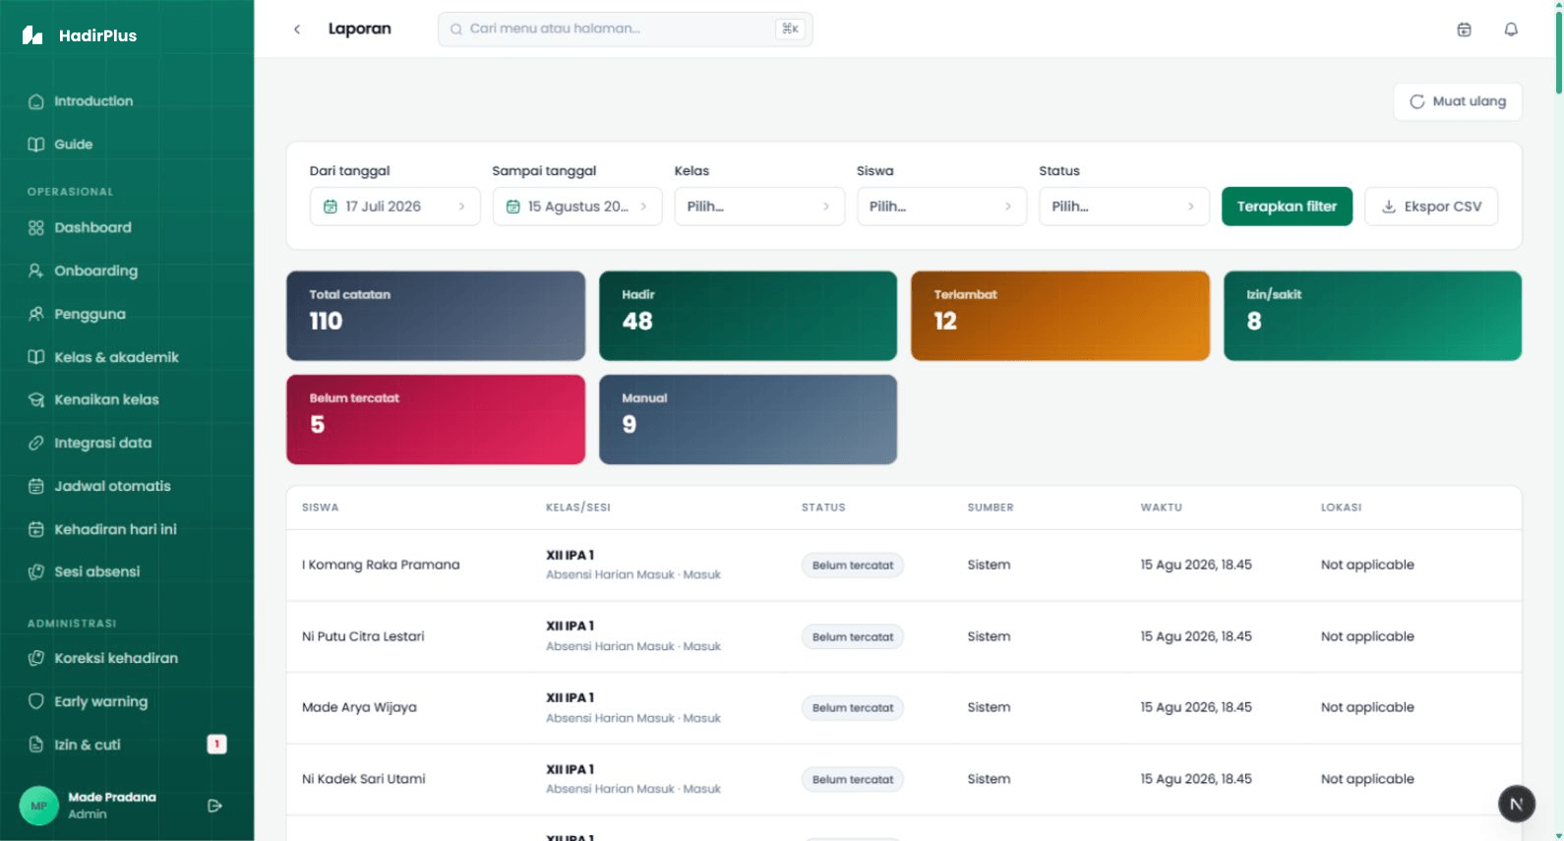Click the back chevron beside Laporan
The image size is (1564, 841).
[x=297, y=30]
